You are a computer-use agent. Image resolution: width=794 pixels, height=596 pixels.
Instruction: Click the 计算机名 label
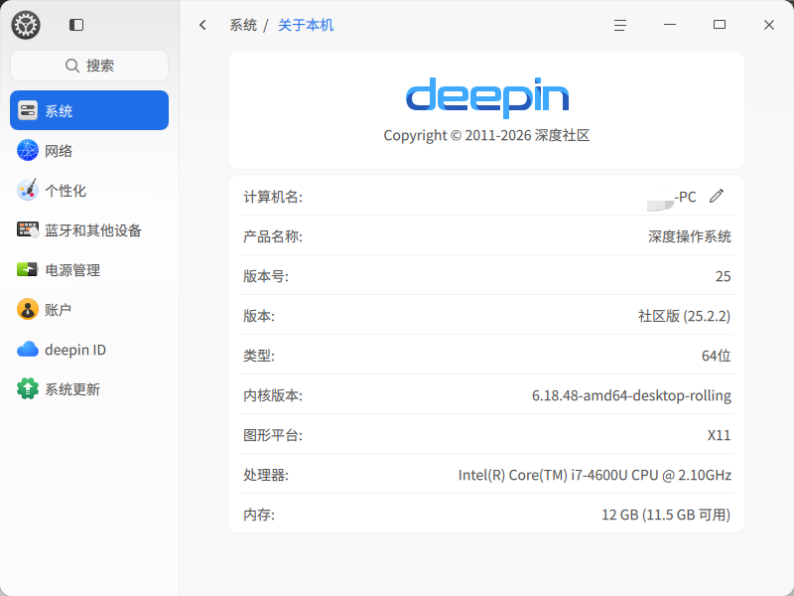(273, 197)
